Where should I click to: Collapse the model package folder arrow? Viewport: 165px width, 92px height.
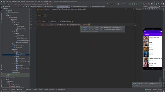click(x=11, y=44)
